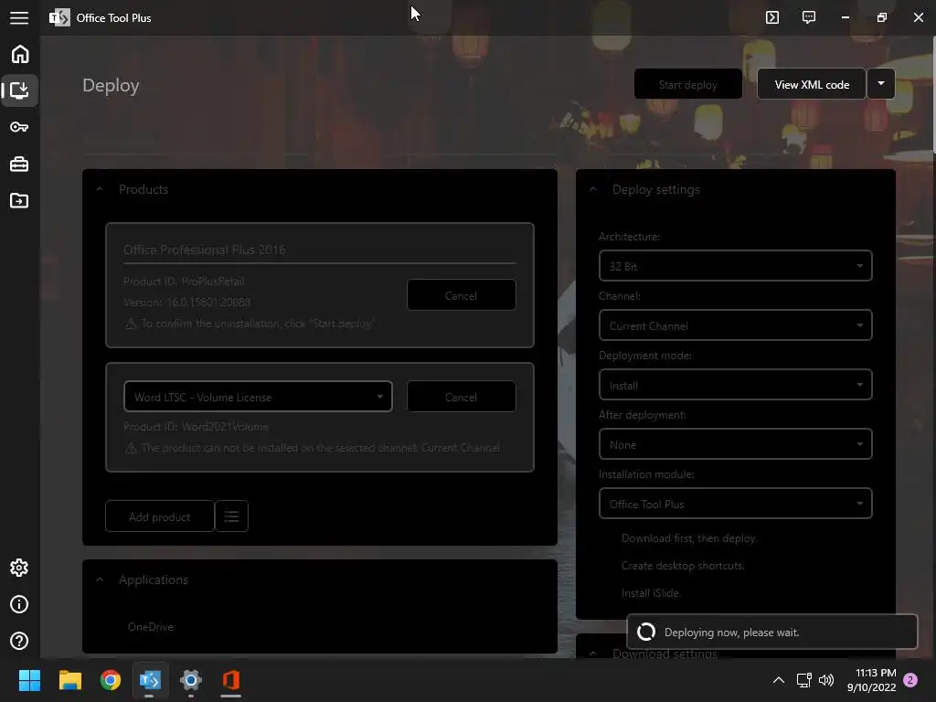Viewport: 936px width, 702px height.
Task: Click Version: 16.0.15601.20088 text
Action: (x=186, y=302)
